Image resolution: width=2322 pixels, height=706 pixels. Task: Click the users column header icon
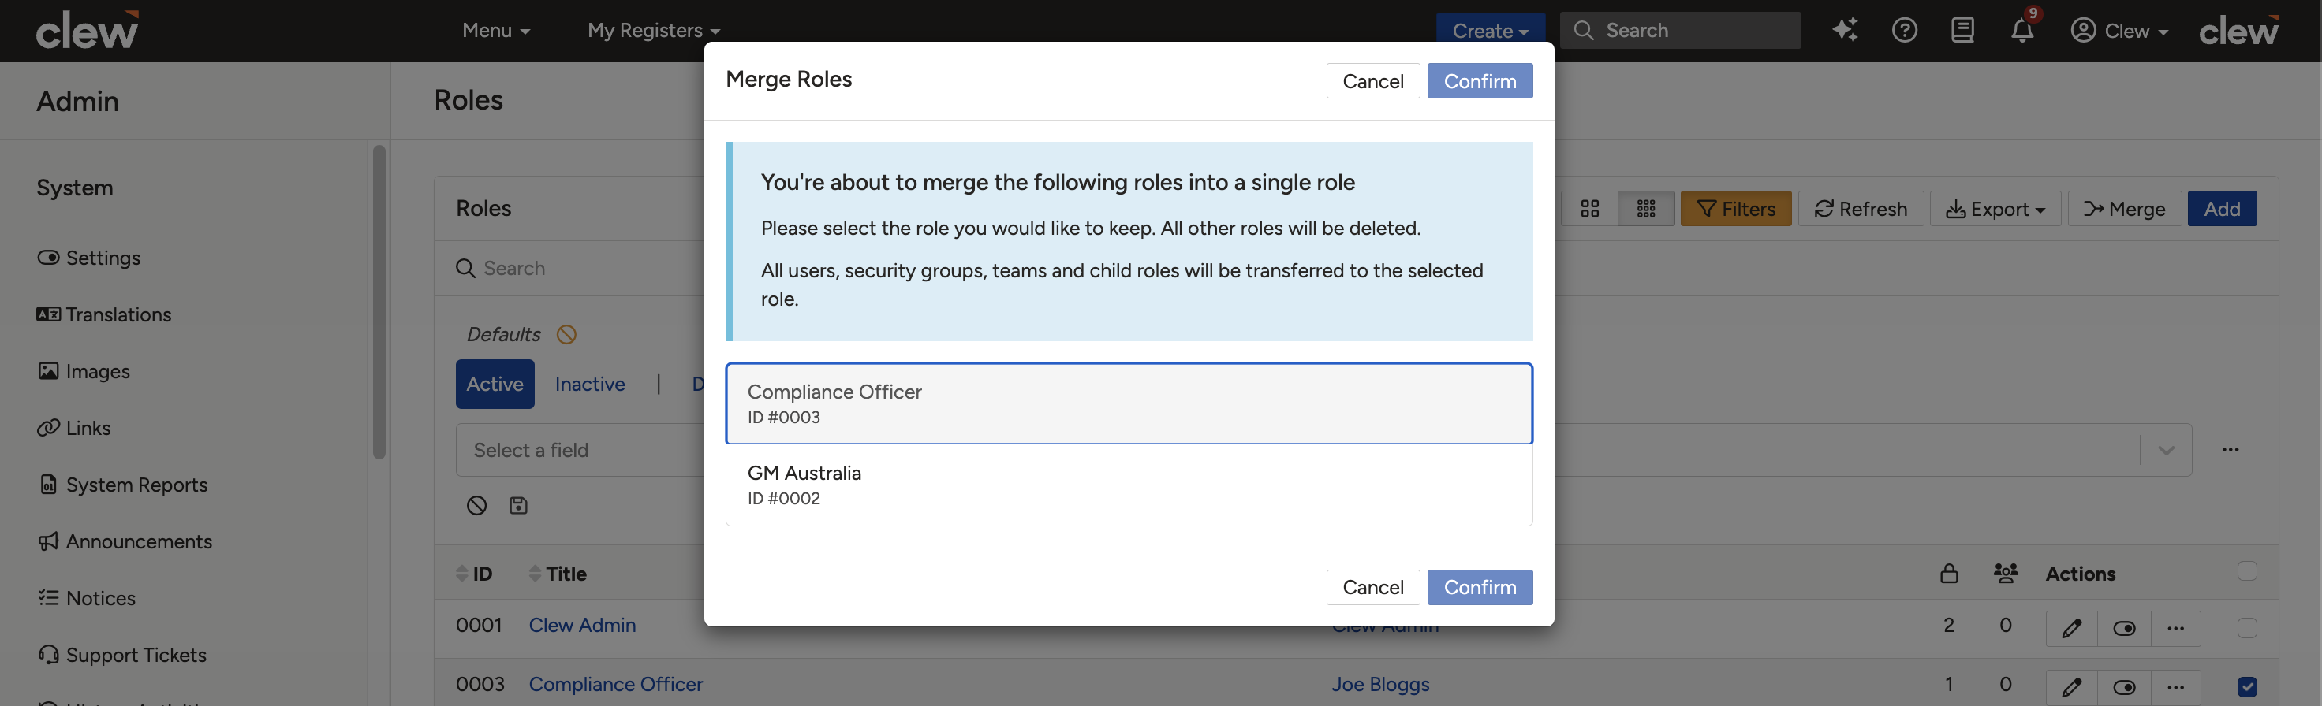pyautogui.click(x=2006, y=574)
